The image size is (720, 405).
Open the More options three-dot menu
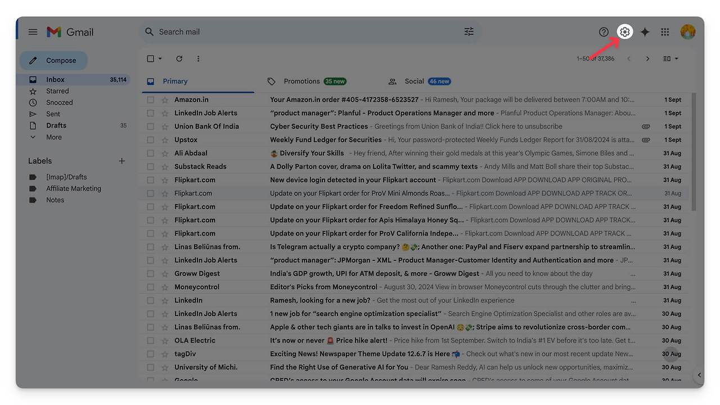pyautogui.click(x=198, y=58)
